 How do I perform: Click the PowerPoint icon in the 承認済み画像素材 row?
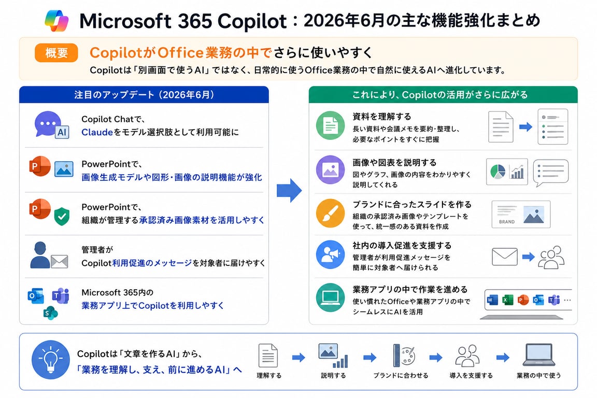coord(39,209)
